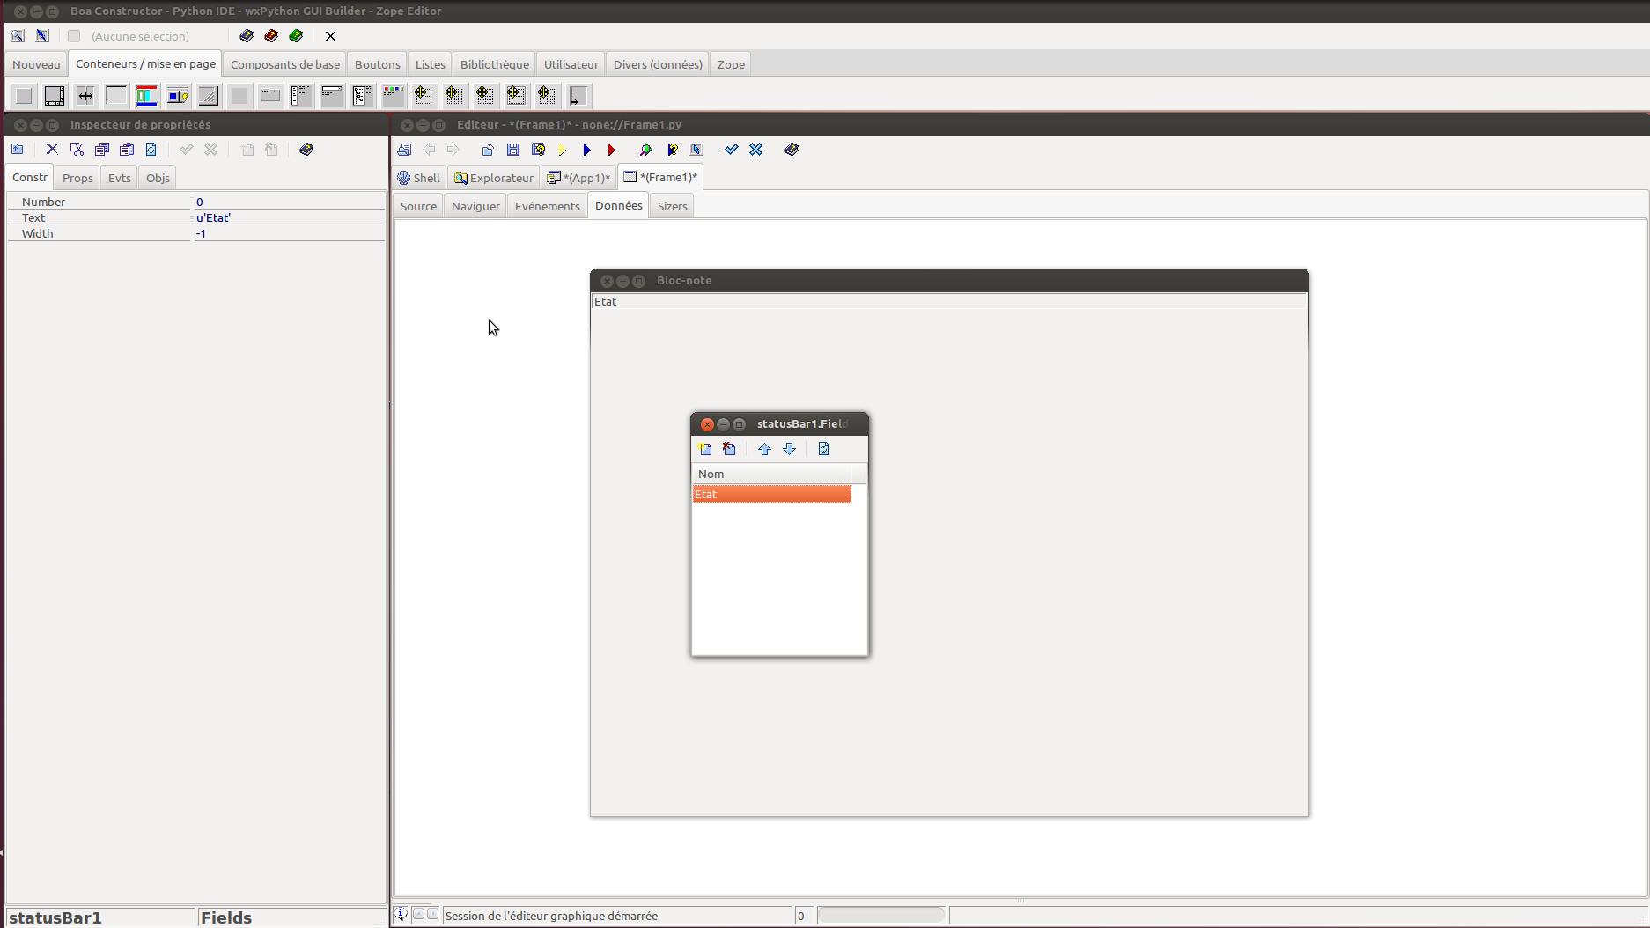This screenshot has height=928, width=1650.
Task: Click the red help book icon
Action: click(271, 36)
